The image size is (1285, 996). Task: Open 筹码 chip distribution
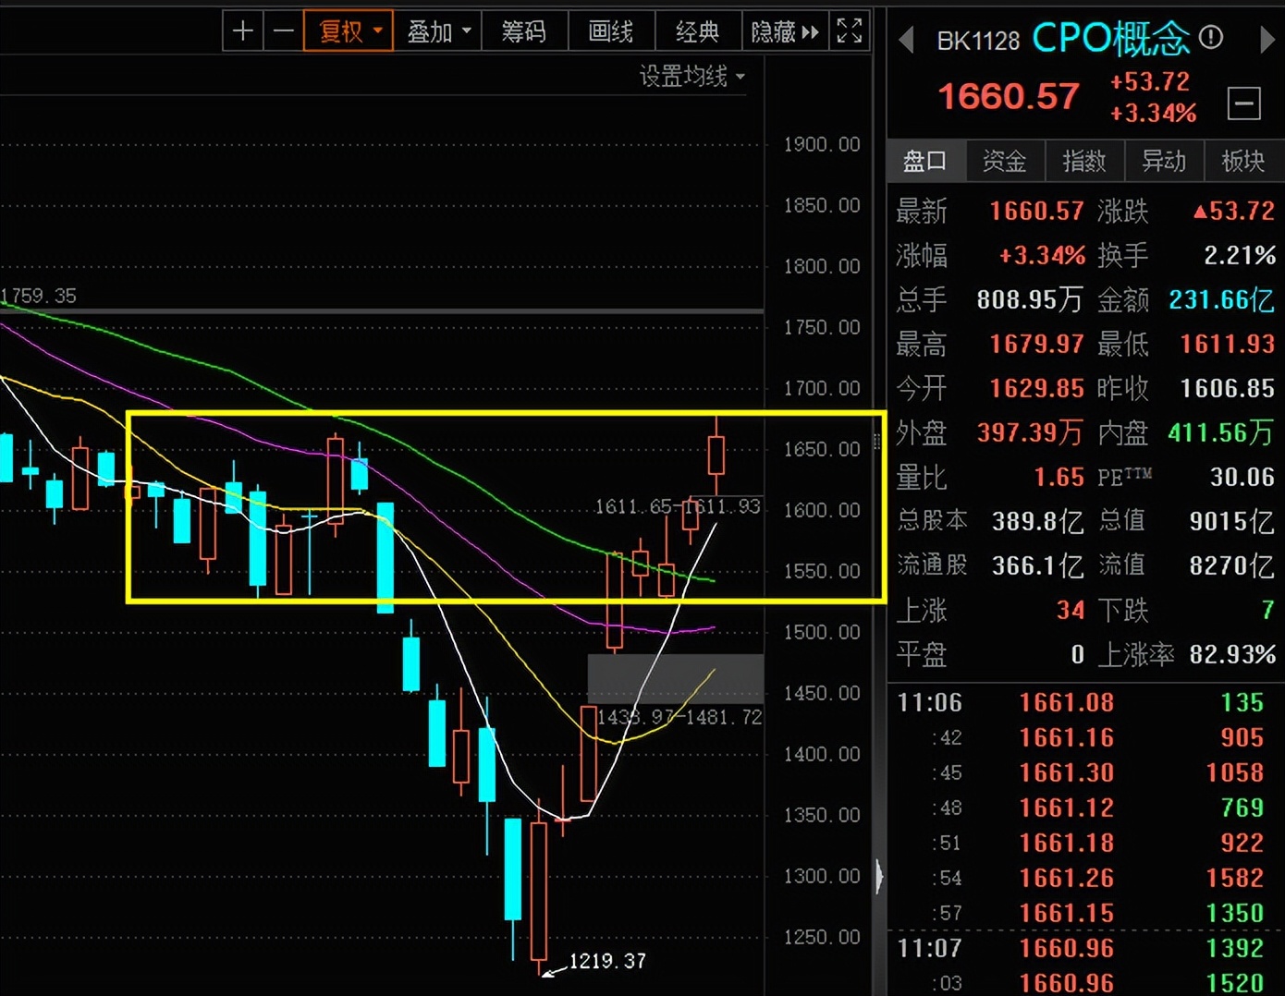pos(523,31)
